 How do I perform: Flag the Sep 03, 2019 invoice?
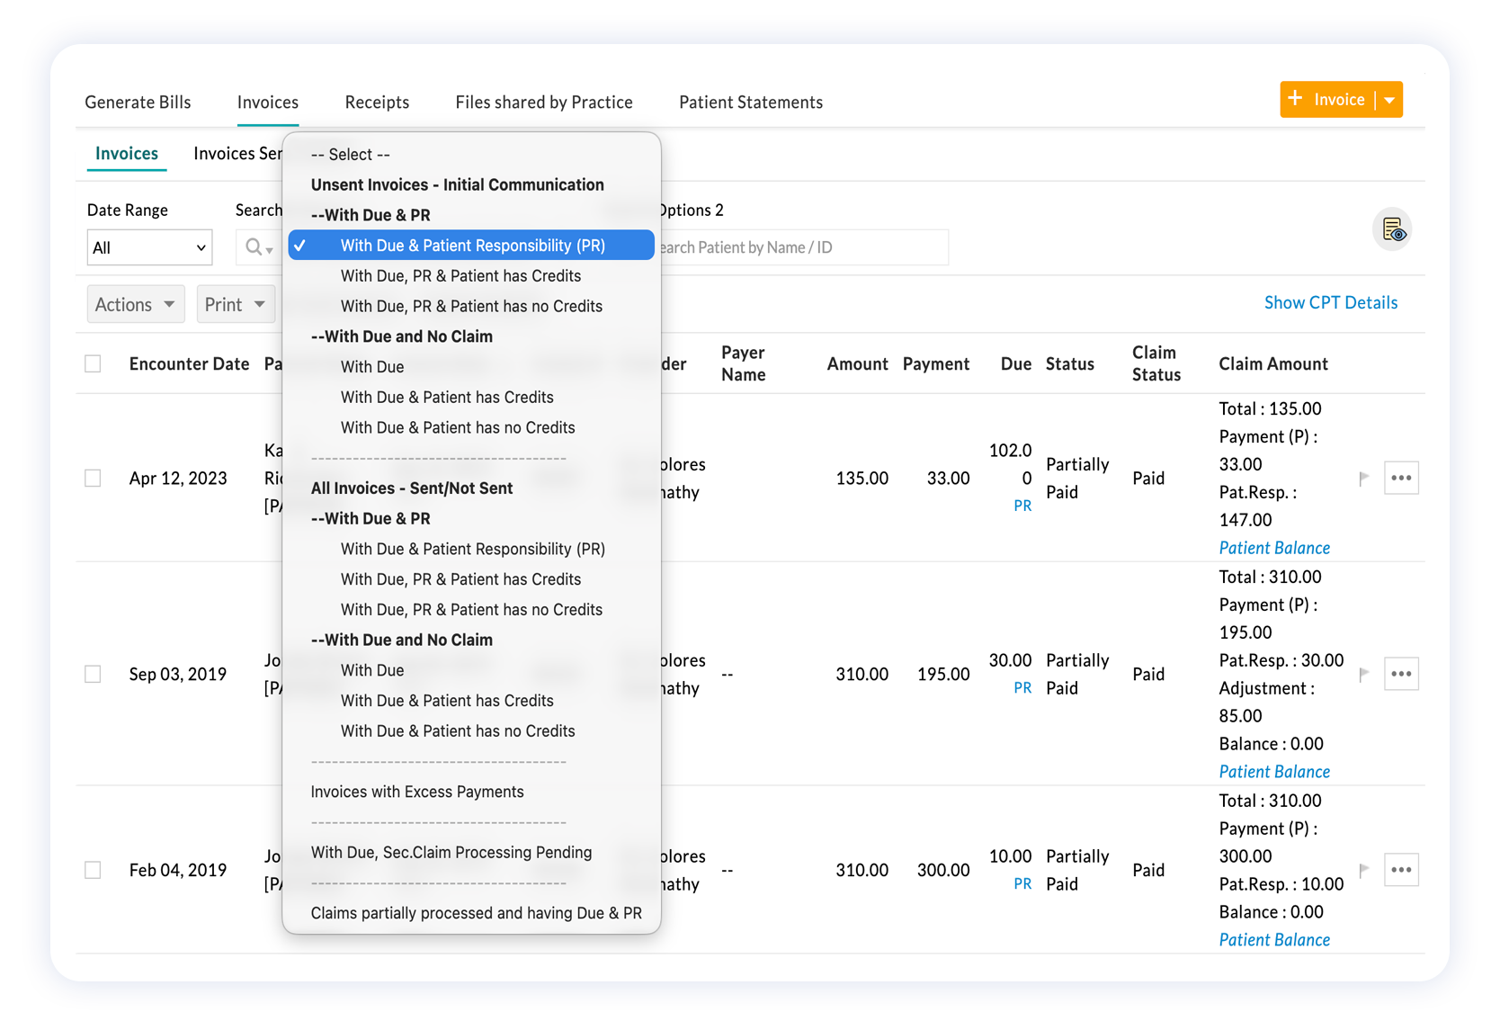click(x=1364, y=674)
